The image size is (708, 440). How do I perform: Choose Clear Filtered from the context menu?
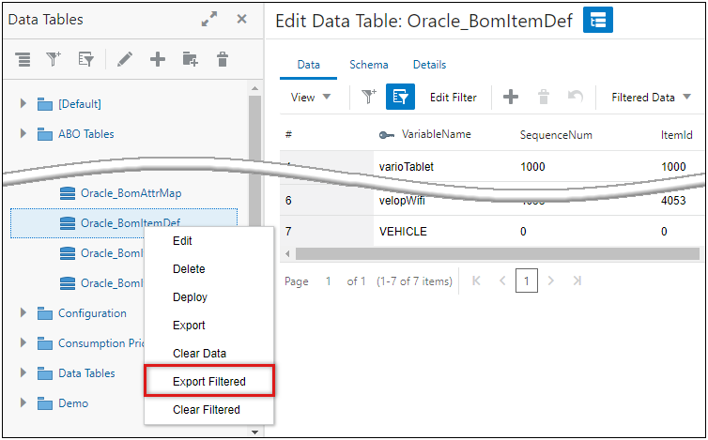coord(209,409)
